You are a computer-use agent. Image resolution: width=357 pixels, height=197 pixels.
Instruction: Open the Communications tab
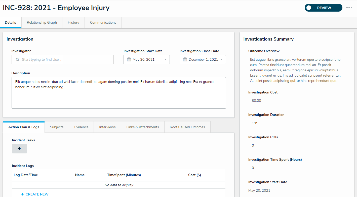(x=103, y=23)
